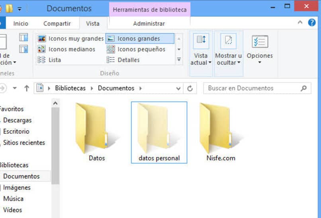Expand arrow after Documentos in address bar

141,88
